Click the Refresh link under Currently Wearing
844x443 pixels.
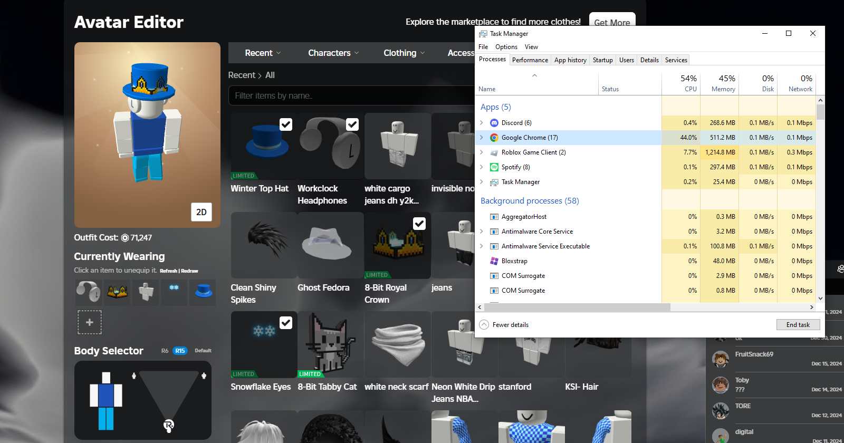[x=169, y=271]
